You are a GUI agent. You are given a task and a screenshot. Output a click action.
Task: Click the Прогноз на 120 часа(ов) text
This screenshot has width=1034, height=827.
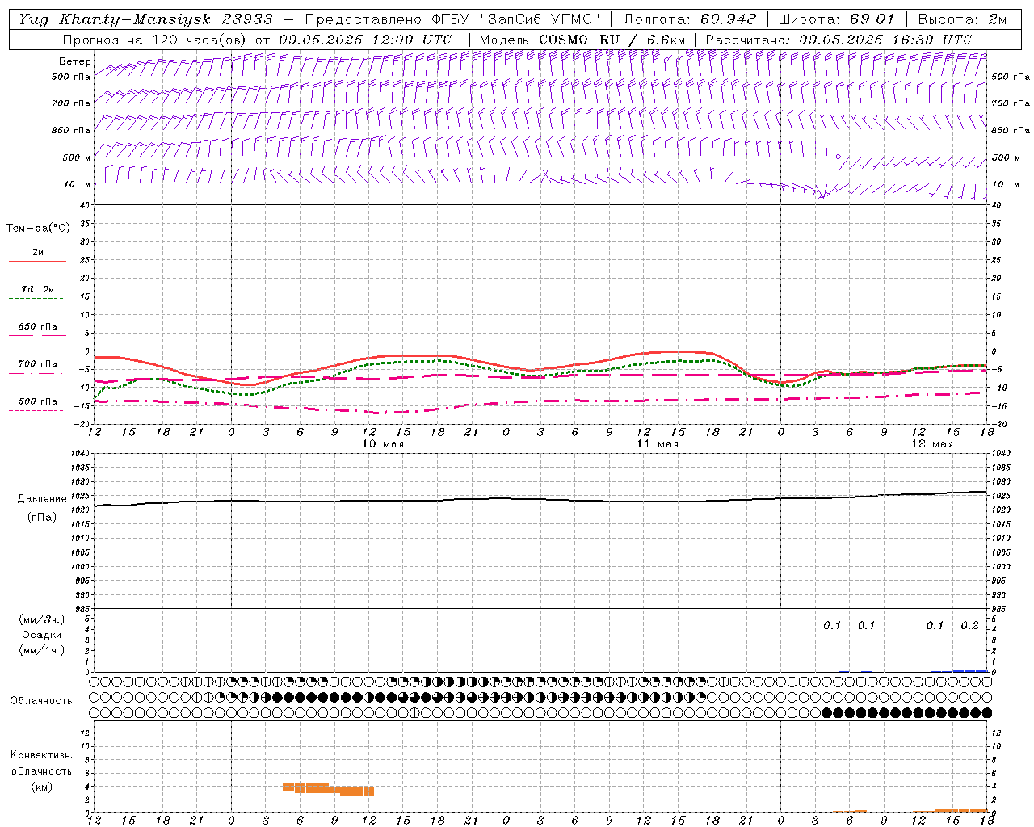(155, 40)
